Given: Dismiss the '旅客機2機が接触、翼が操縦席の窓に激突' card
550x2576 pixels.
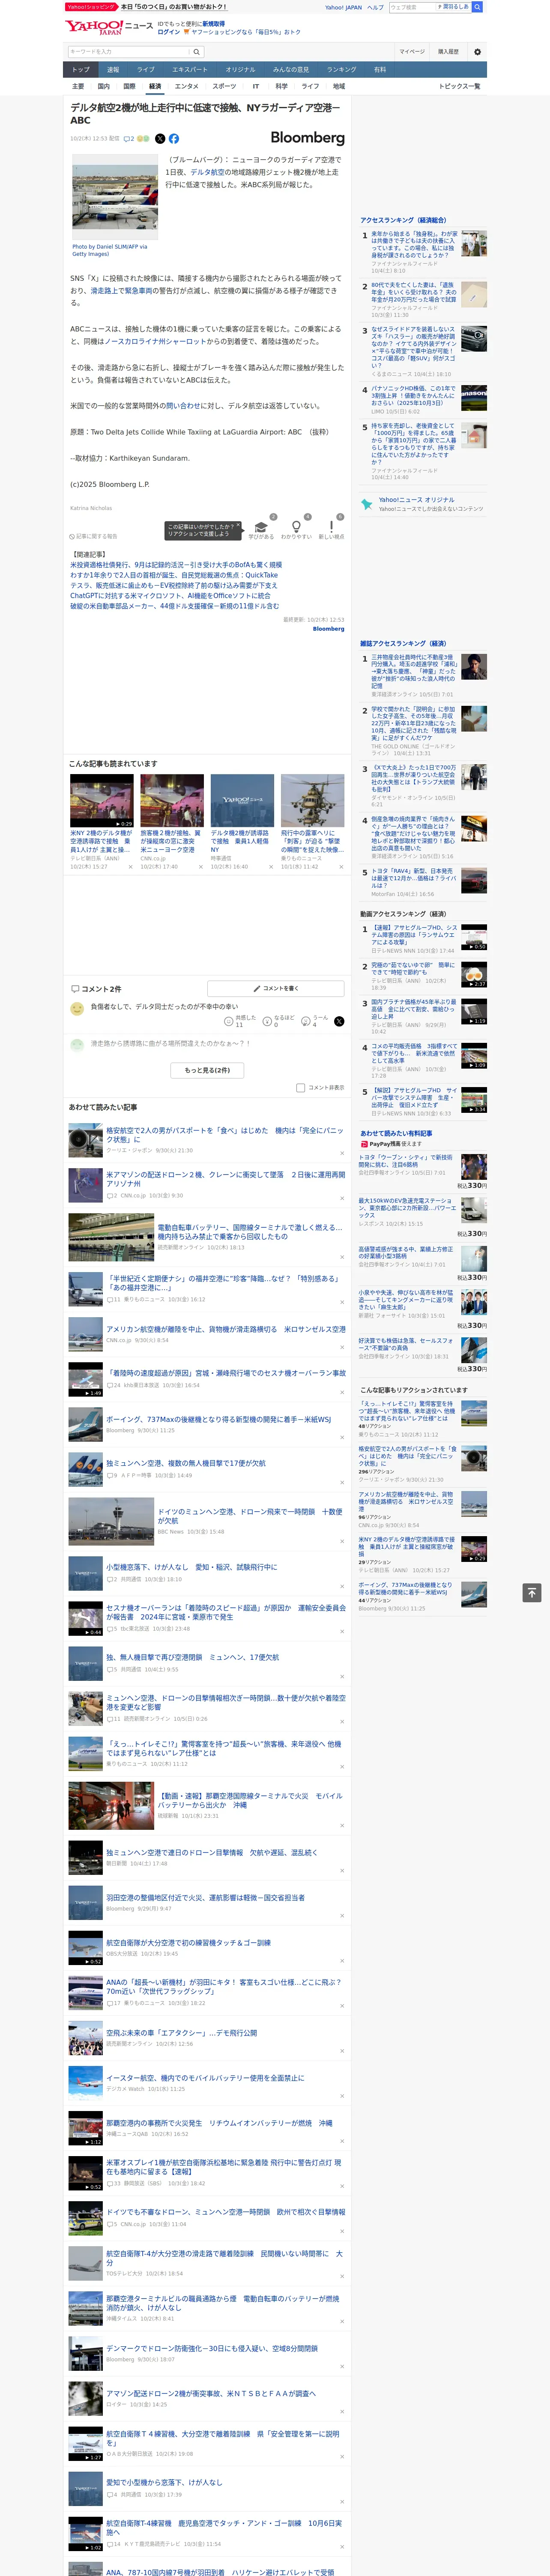Looking at the screenshot, I should coord(200,867).
